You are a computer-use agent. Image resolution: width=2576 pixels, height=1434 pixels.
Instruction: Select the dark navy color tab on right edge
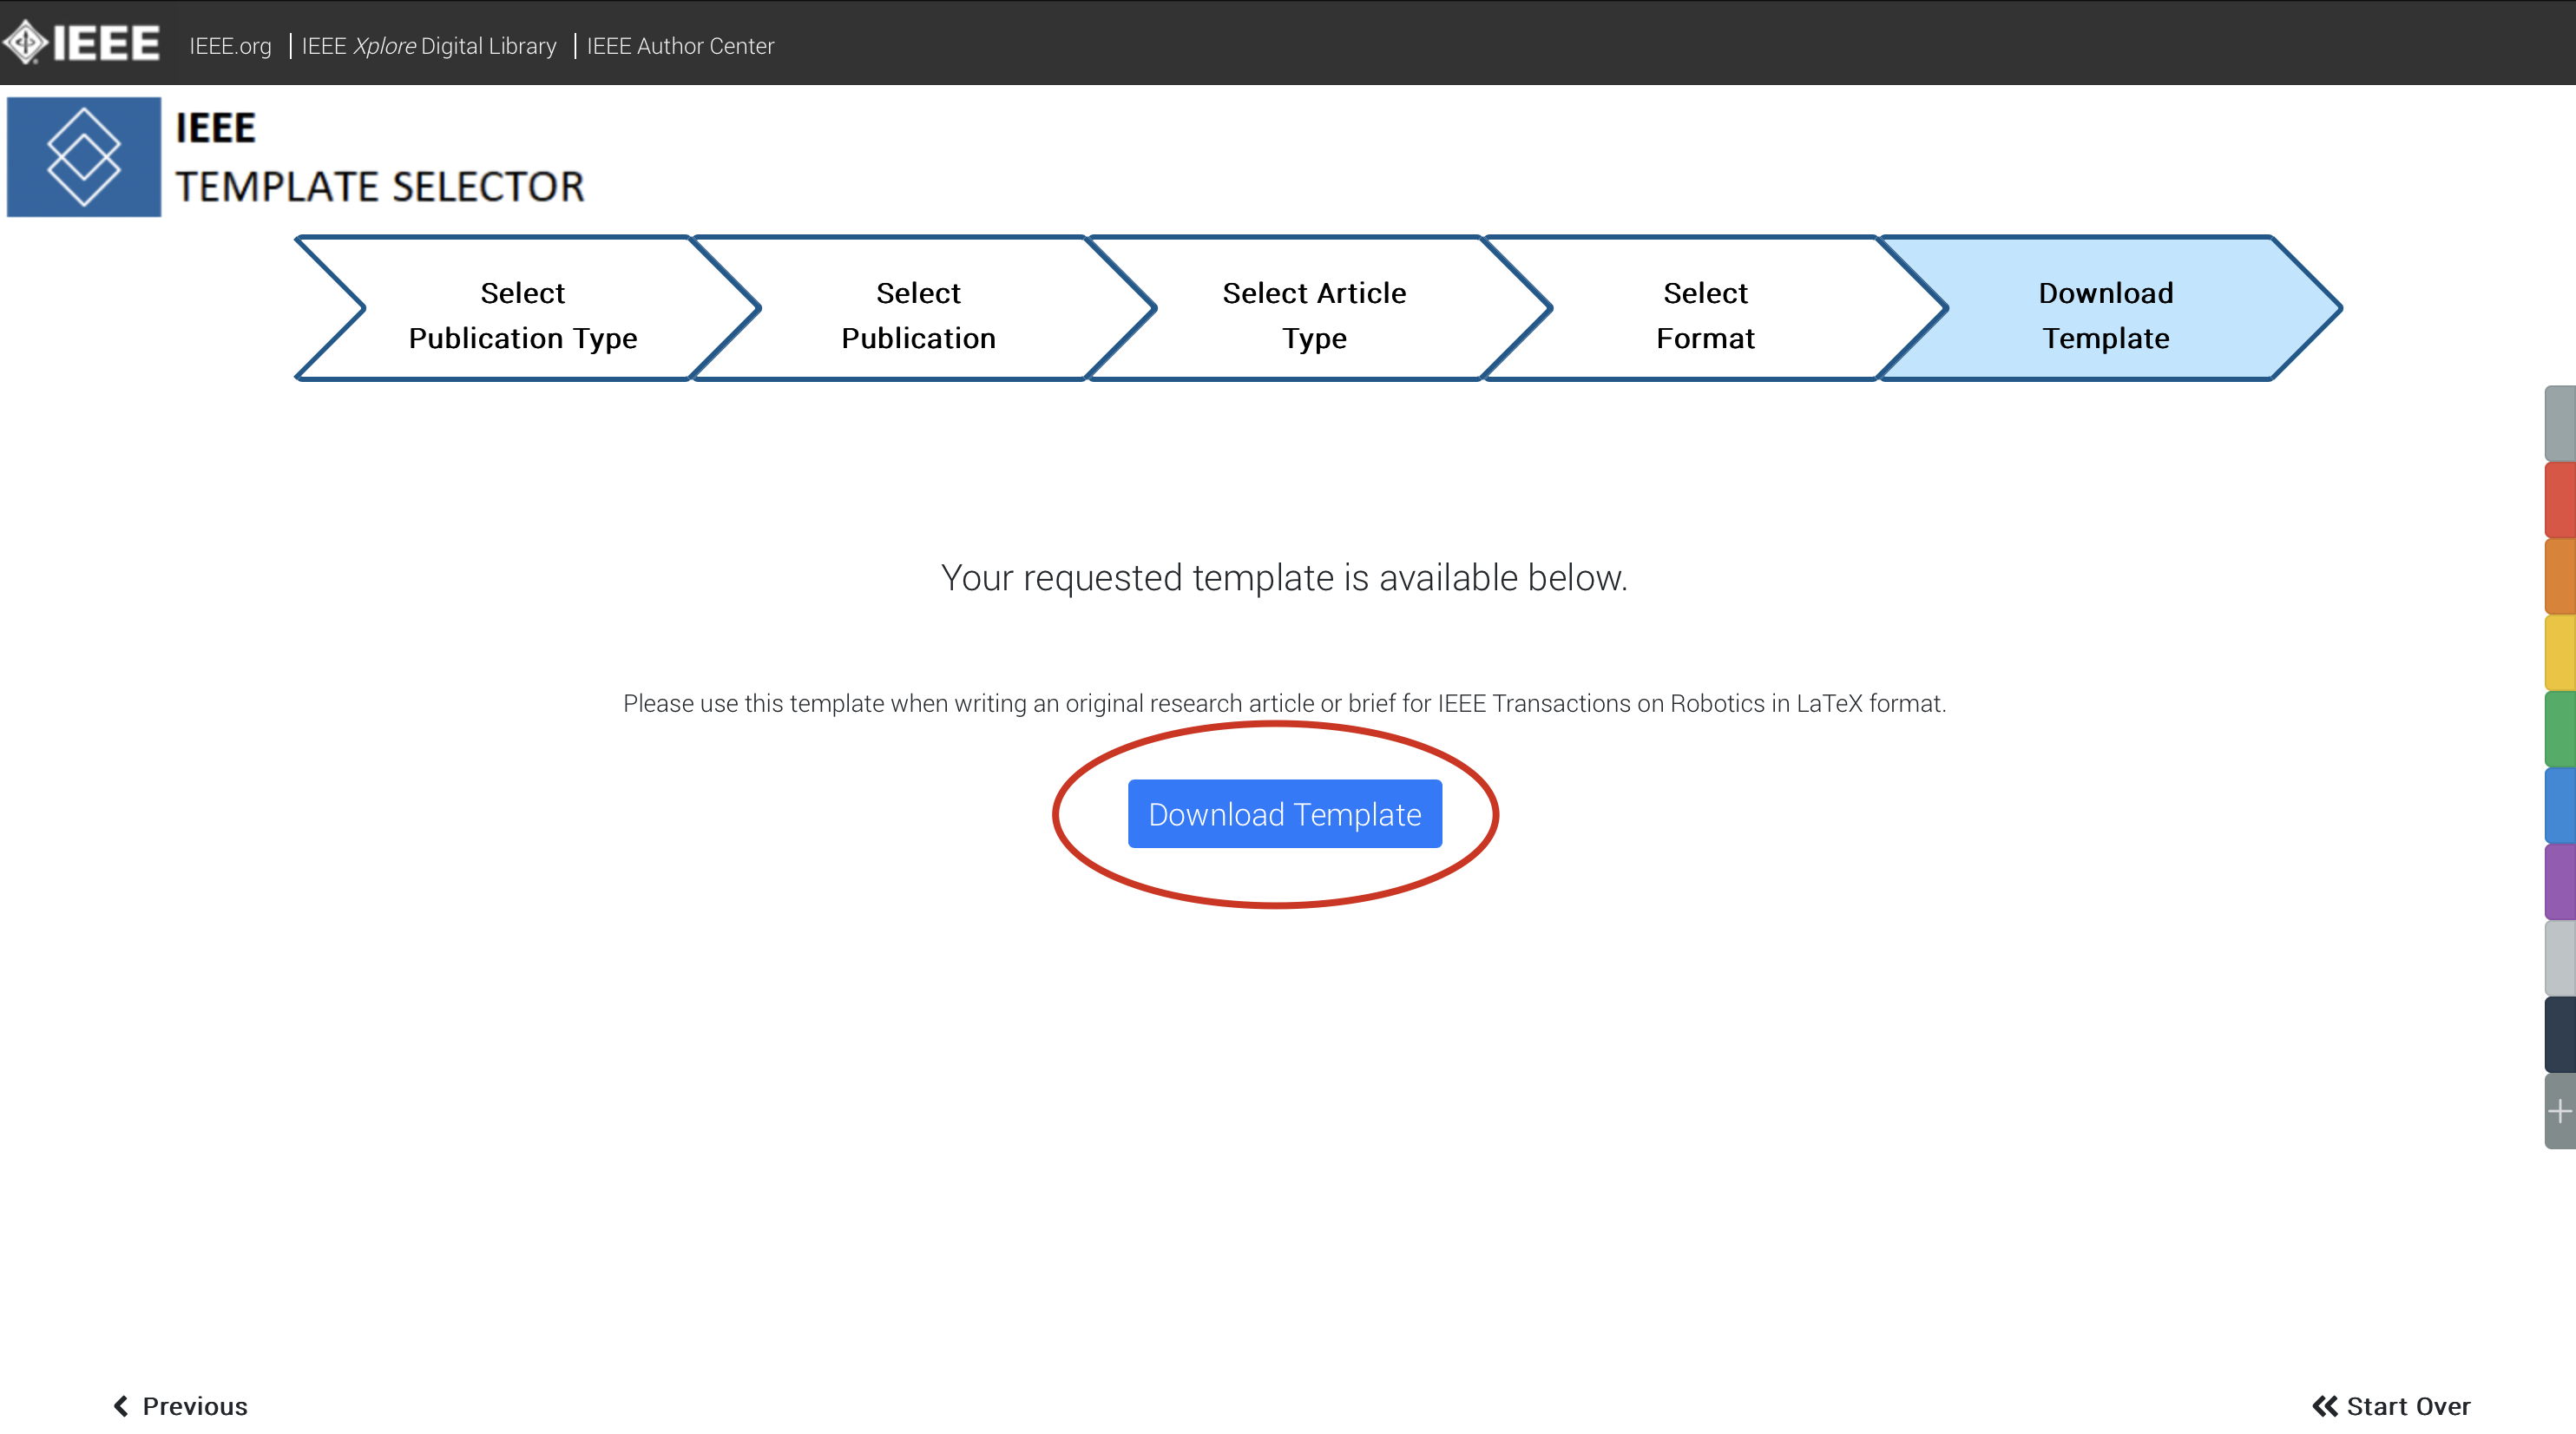pyautogui.click(x=2560, y=1034)
